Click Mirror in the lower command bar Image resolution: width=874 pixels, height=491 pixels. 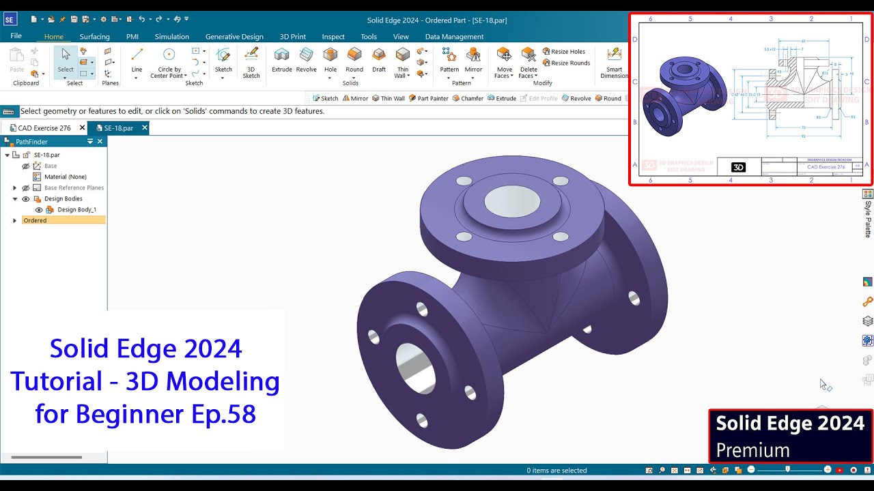click(354, 98)
